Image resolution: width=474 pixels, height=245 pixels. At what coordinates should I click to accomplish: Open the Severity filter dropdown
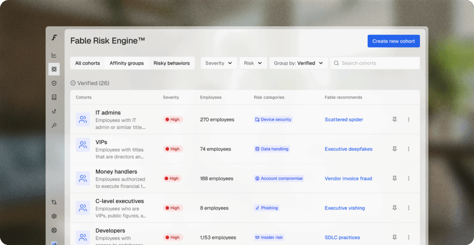(x=219, y=63)
